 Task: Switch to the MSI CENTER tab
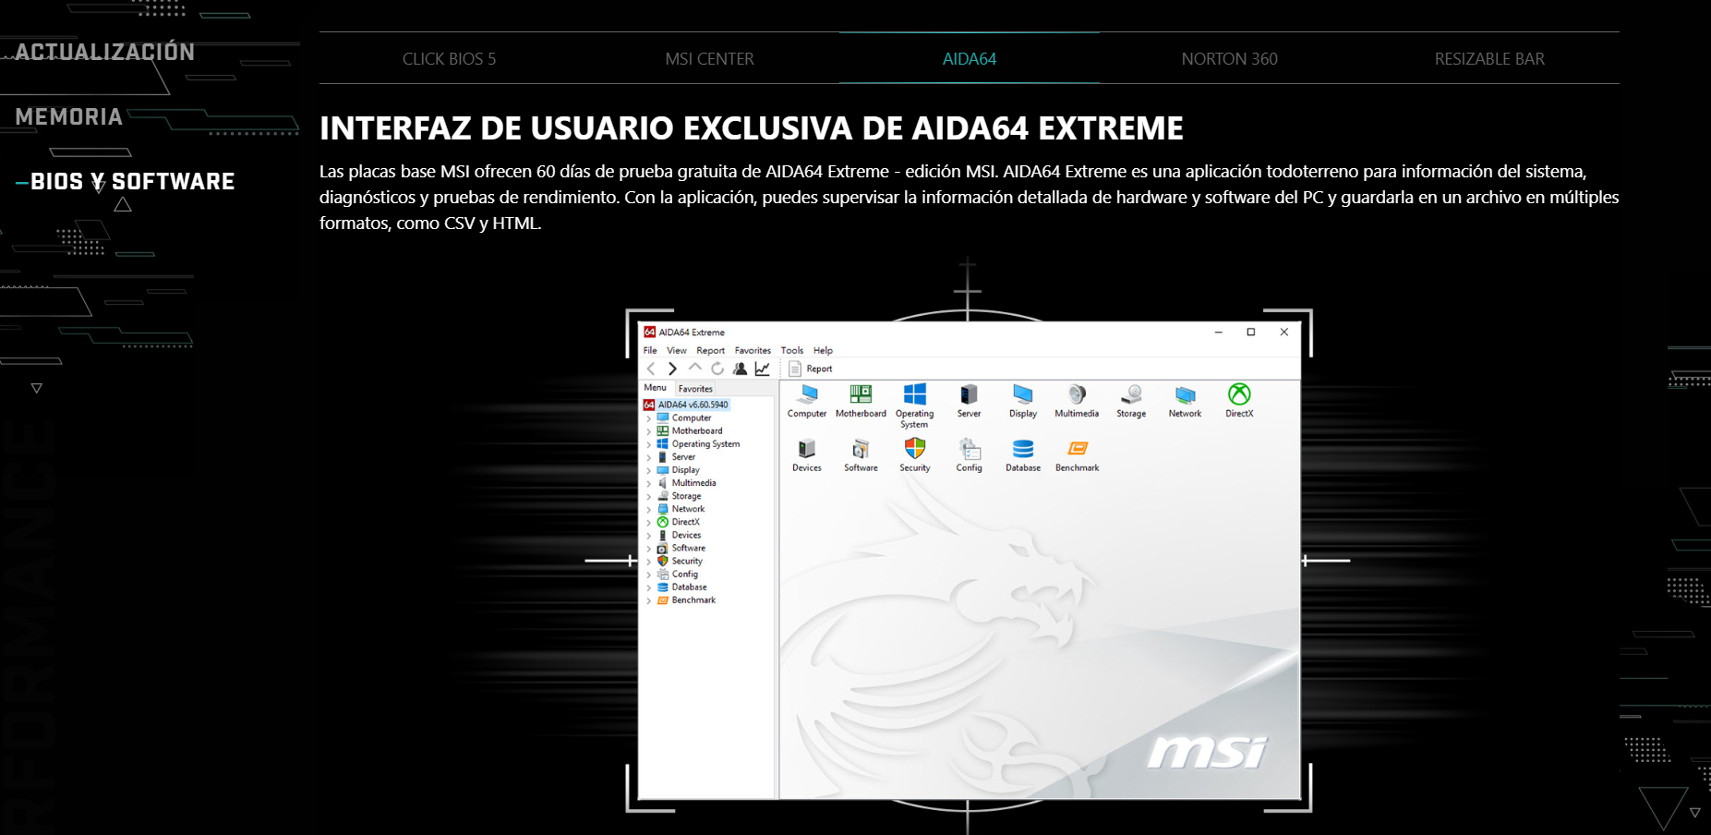(709, 59)
